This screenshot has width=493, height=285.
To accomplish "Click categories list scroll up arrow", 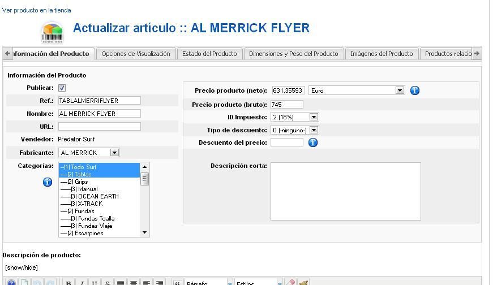I will (145, 167).
